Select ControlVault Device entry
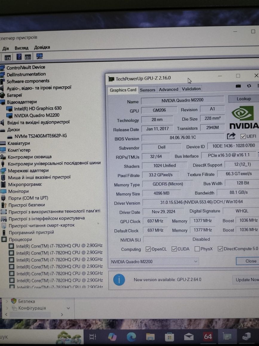The width and height of the screenshot is (259, 346). [26, 67]
